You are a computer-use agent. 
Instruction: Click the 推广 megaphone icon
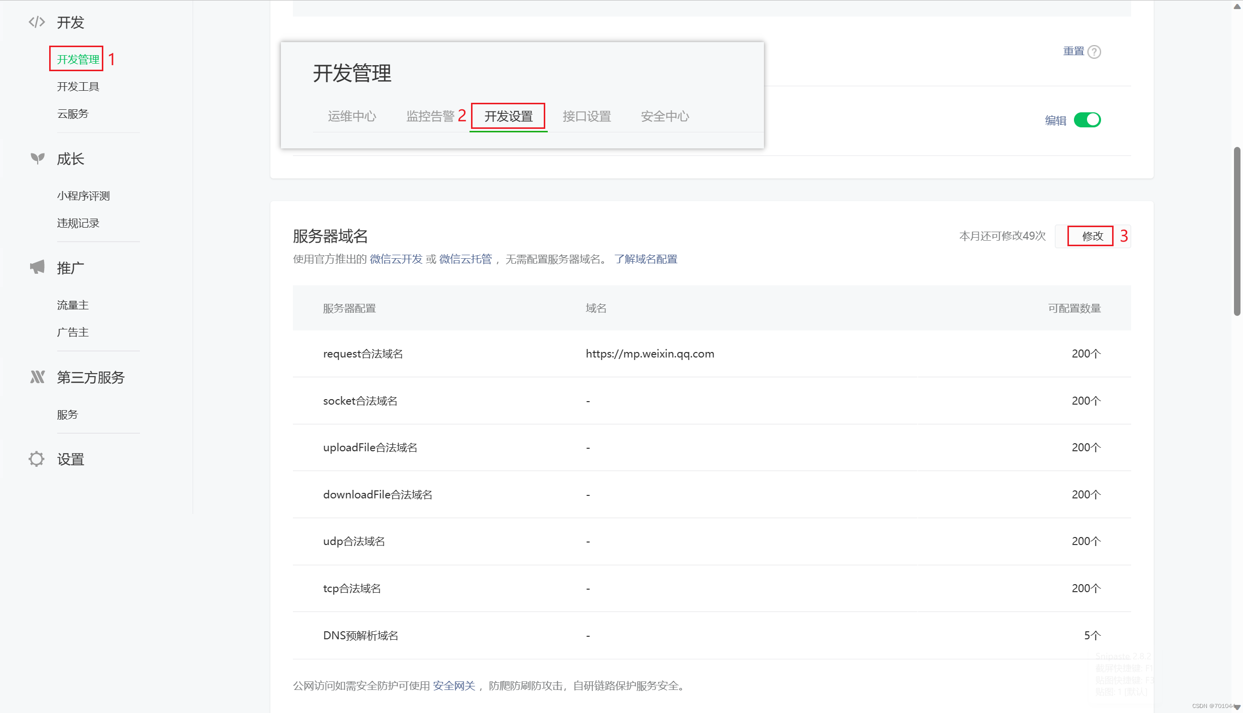37,267
